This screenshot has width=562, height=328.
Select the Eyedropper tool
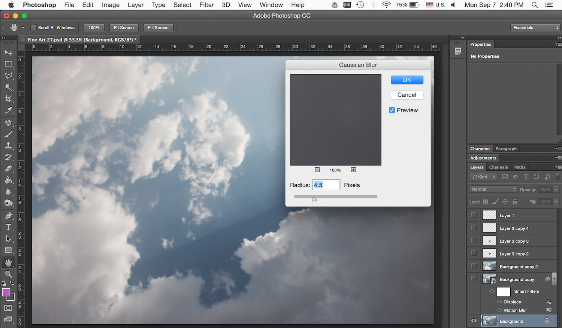point(8,110)
